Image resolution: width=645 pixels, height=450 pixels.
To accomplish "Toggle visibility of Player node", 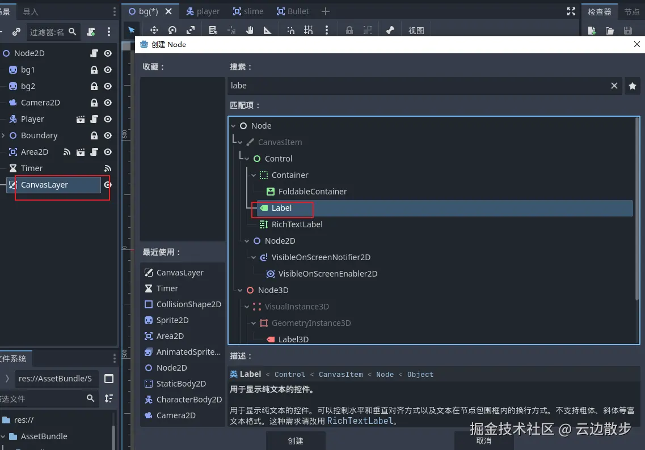I will click(x=108, y=119).
